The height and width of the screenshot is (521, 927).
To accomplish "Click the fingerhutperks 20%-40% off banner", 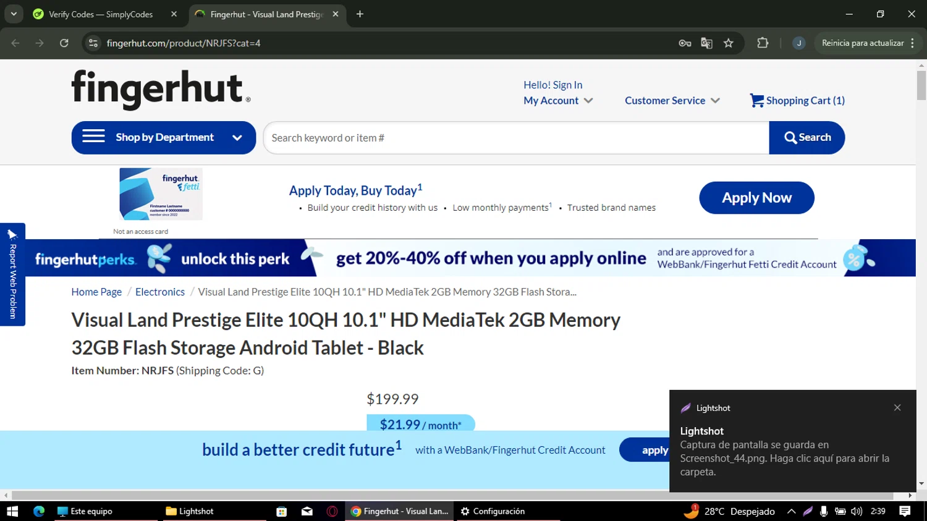I will [x=470, y=258].
